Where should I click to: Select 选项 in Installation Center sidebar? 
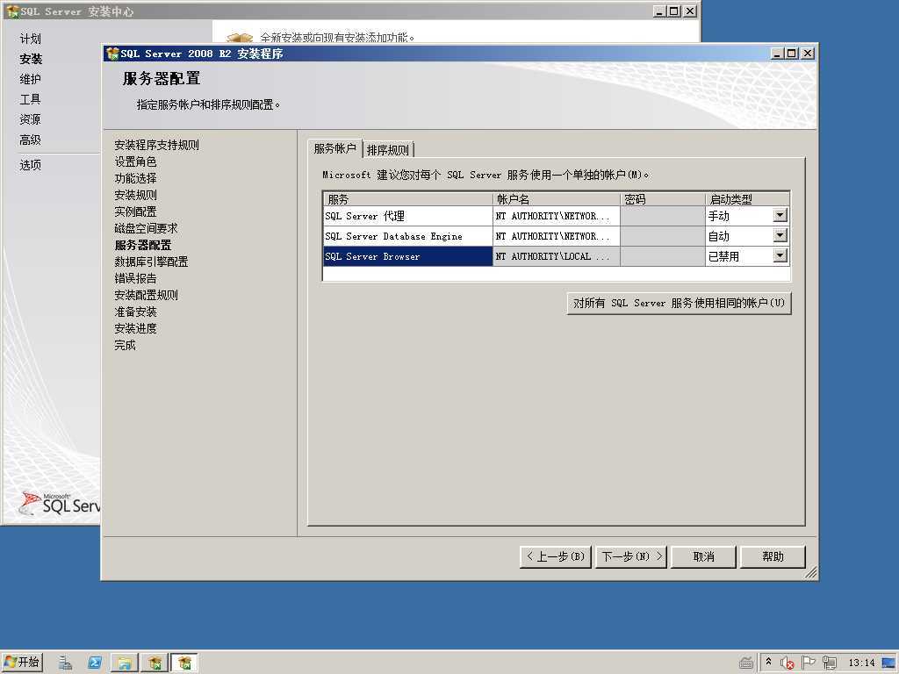coord(31,165)
